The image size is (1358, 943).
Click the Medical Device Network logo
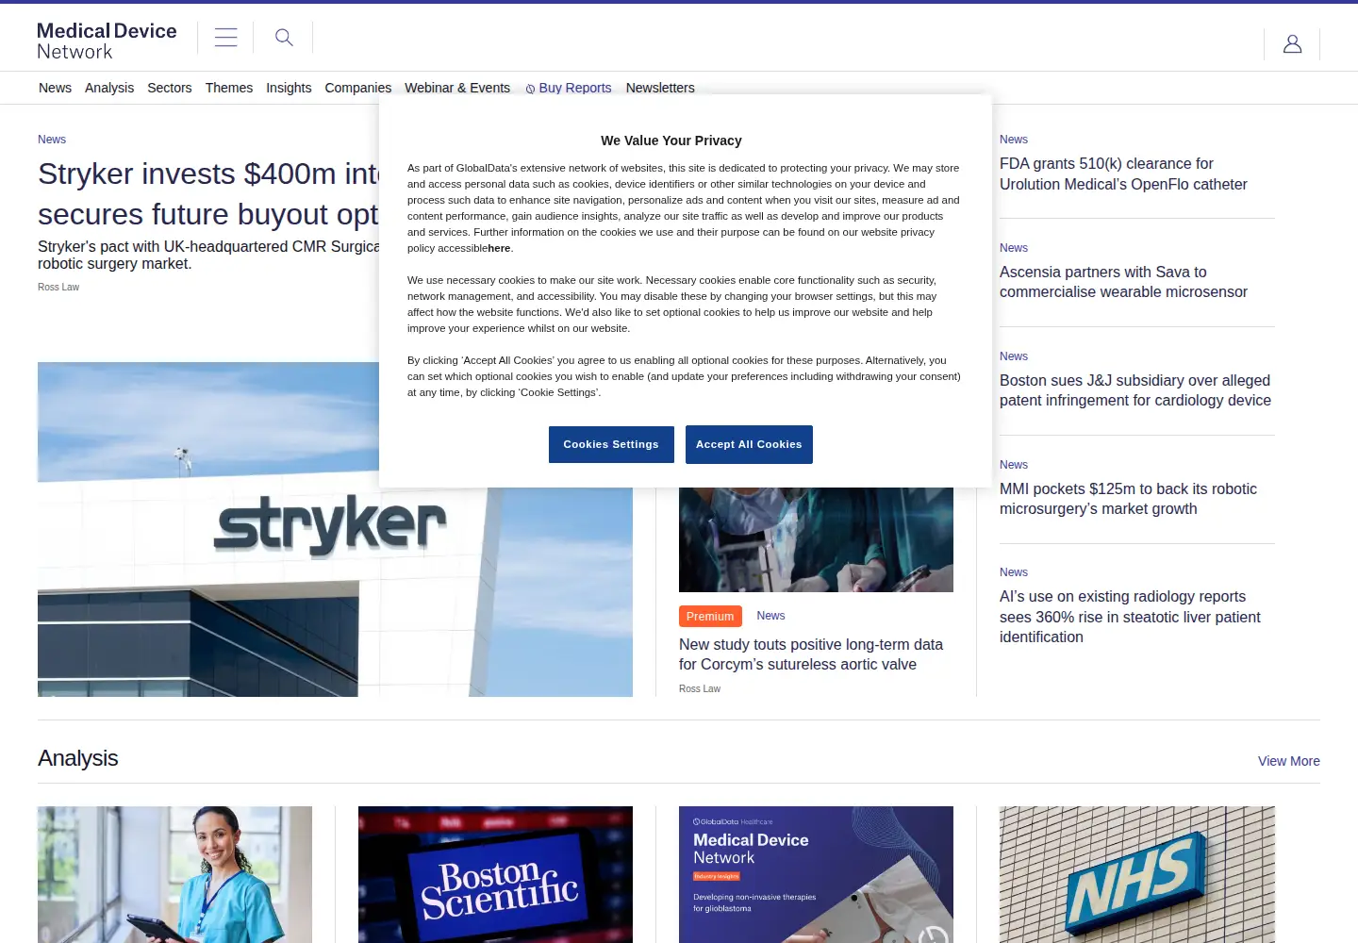(x=107, y=41)
